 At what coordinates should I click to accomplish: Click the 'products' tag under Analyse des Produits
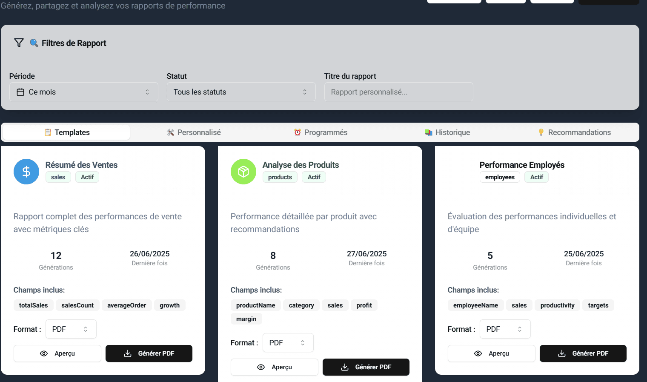point(280,177)
